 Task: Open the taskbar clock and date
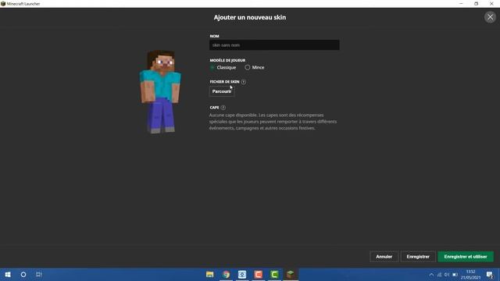[470, 275]
